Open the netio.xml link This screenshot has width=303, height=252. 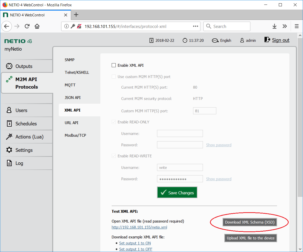pyautogui.click(x=139, y=227)
